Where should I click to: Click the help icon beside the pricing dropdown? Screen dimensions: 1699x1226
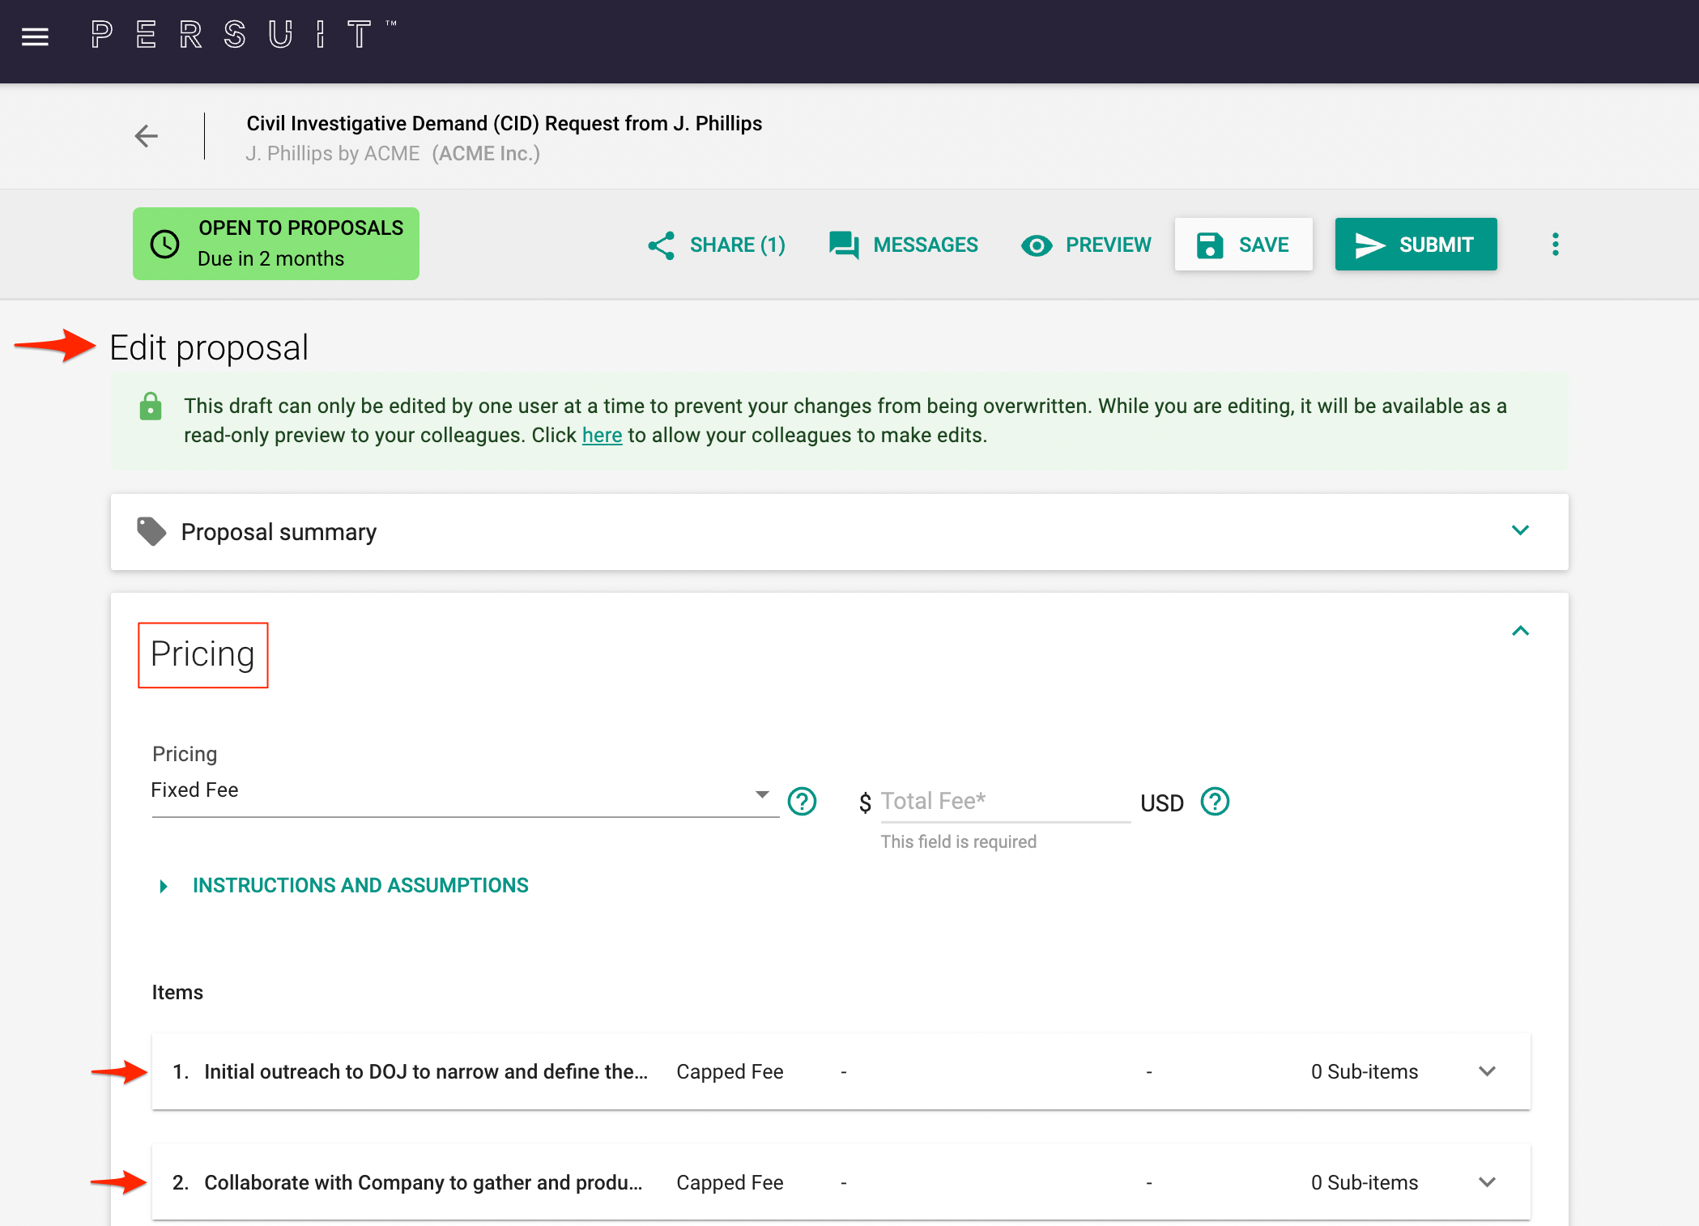801,802
